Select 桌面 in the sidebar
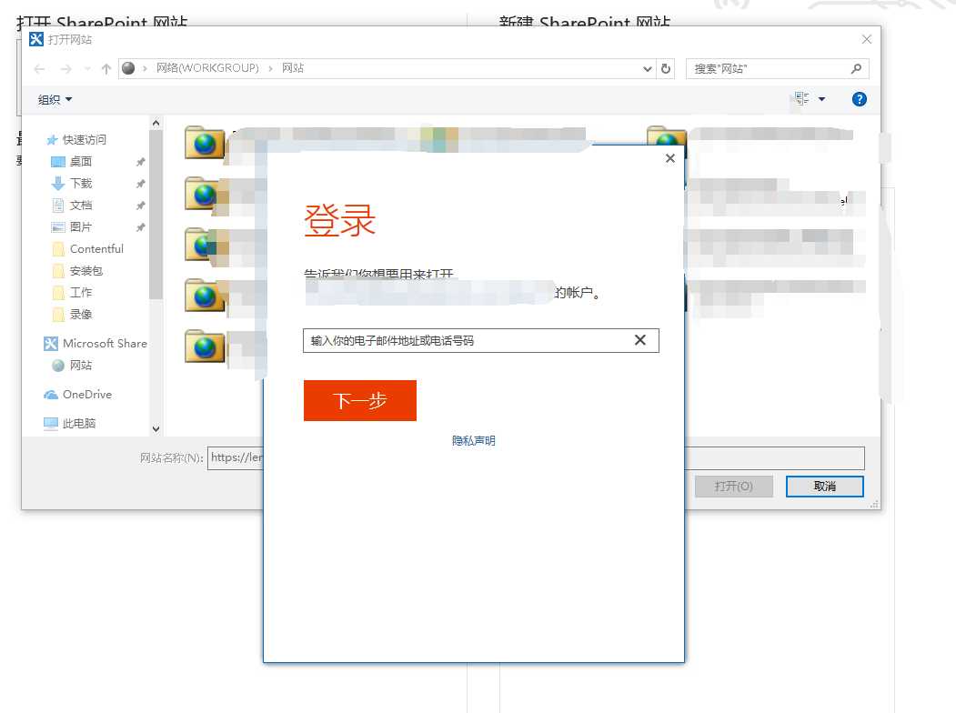The height and width of the screenshot is (713, 956). point(80,162)
